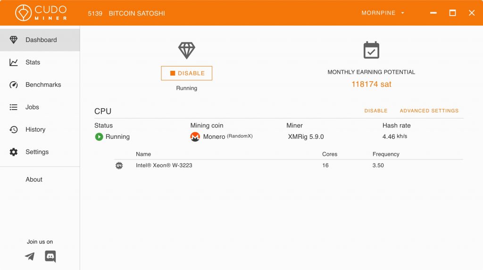Screen dimensions: 483x270
Task: Click the Cudo Miner logo
Action: point(41,13)
